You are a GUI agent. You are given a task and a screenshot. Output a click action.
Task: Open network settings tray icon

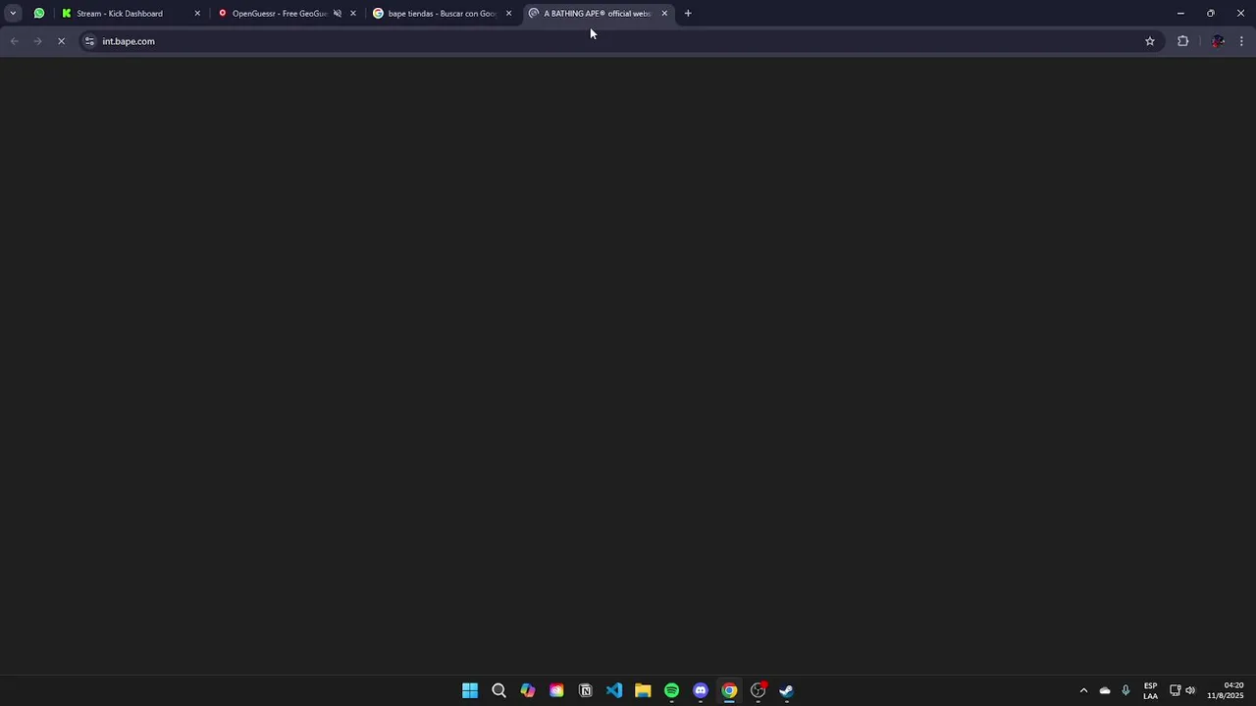[1175, 690]
